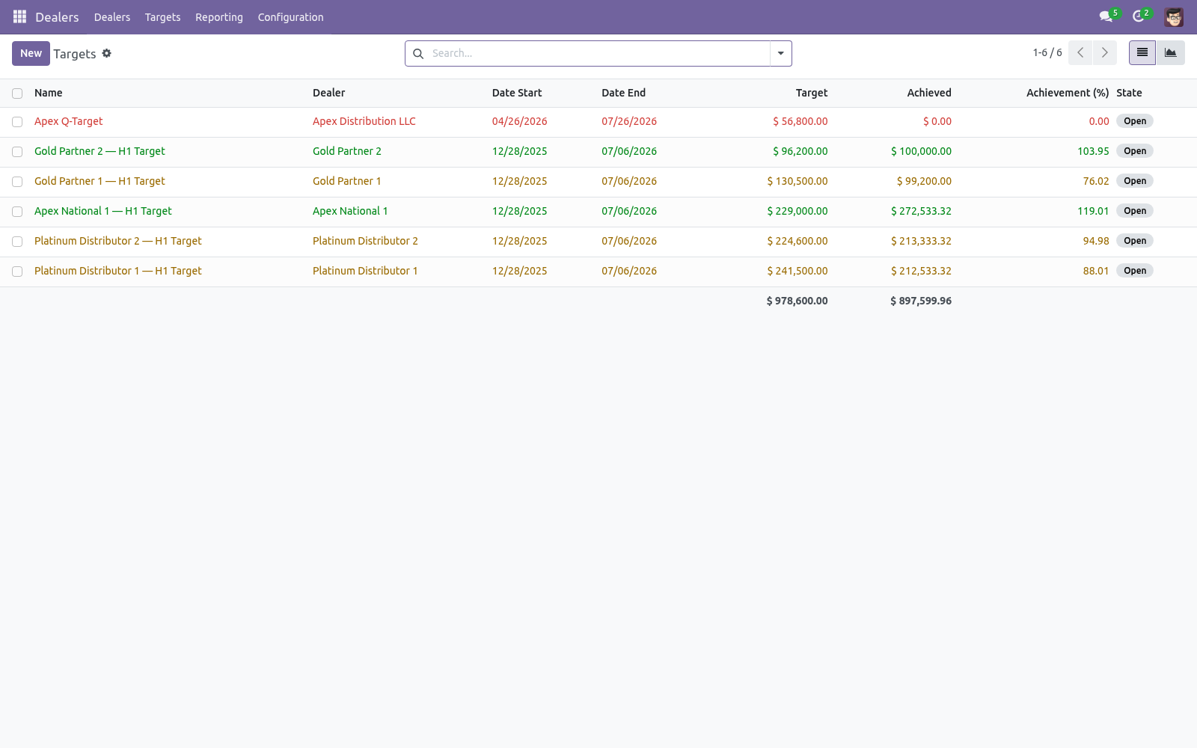
Task: Click the 04/26/2026 start date
Action: pos(520,121)
